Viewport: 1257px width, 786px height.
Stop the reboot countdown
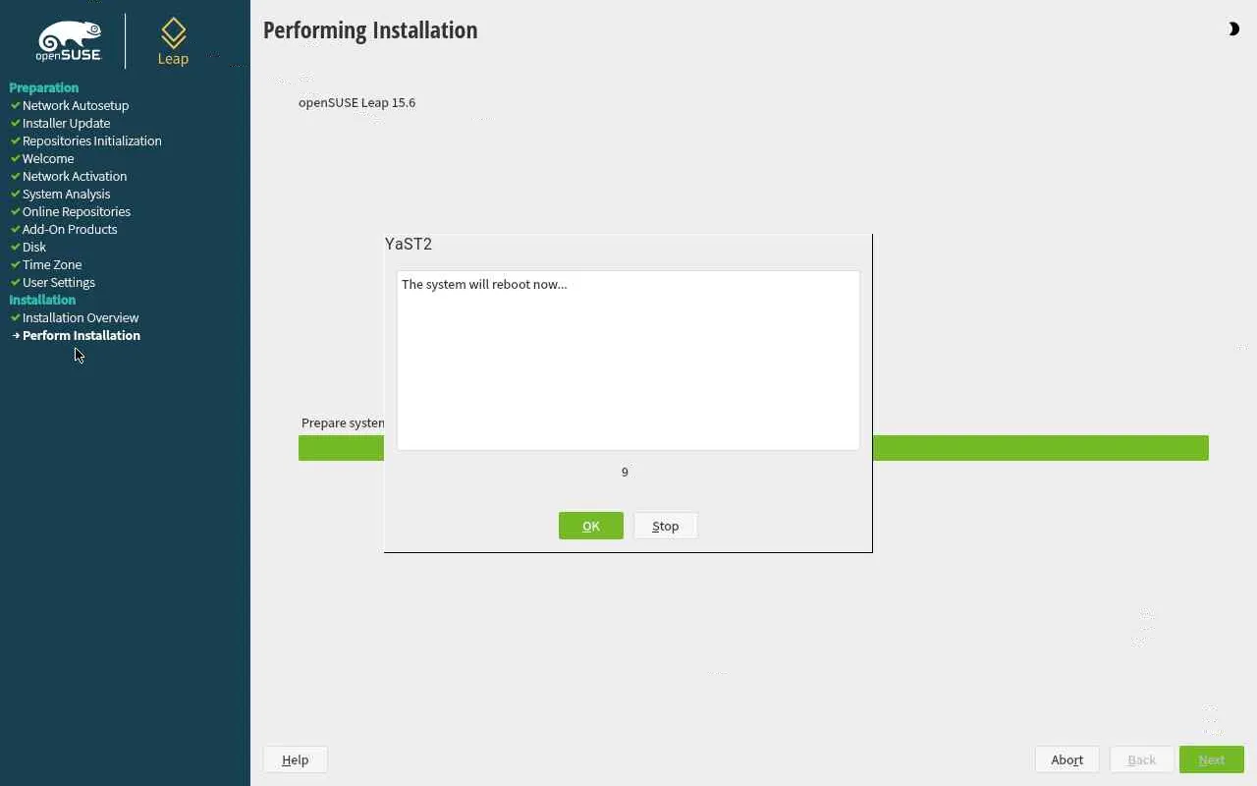(665, 526)
